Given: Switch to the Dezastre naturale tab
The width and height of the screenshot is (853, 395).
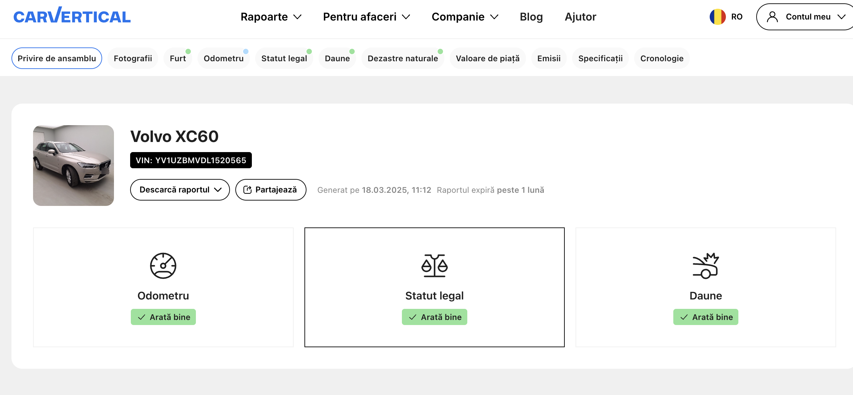Looking at the screenshot, I should (403, 58).
